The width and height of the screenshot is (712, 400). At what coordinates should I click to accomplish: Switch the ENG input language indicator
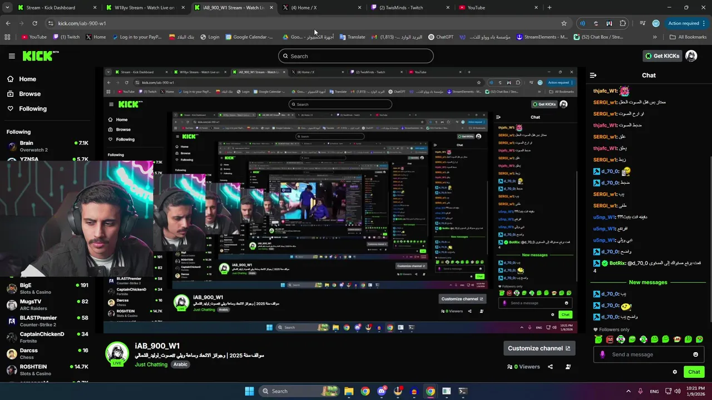click(x=654, y=391)
